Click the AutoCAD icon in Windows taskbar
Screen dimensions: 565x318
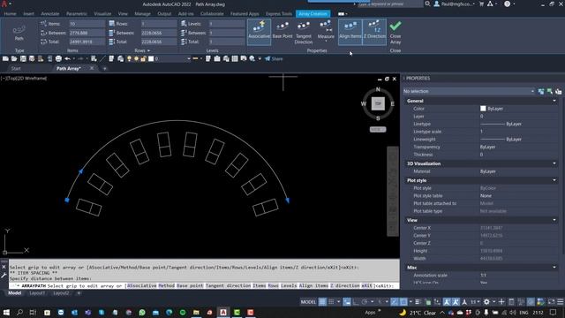[x=223, y=312]
